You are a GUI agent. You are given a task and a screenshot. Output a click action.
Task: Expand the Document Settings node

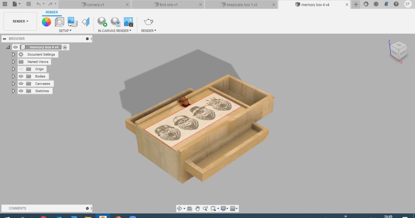click(x=13, y=54)
